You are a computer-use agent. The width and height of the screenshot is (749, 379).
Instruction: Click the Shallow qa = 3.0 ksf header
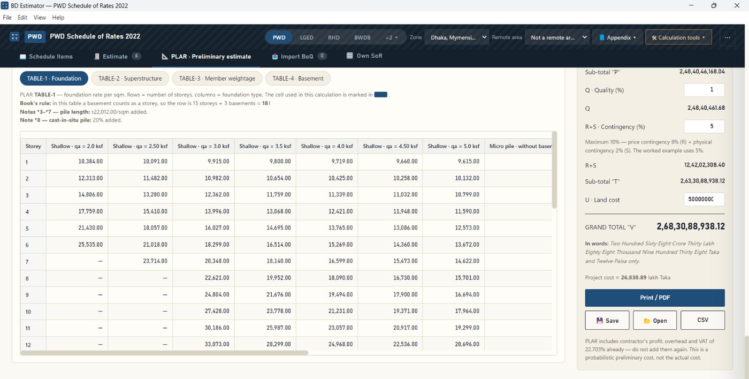pyautogui.click(x=203, y=146)
